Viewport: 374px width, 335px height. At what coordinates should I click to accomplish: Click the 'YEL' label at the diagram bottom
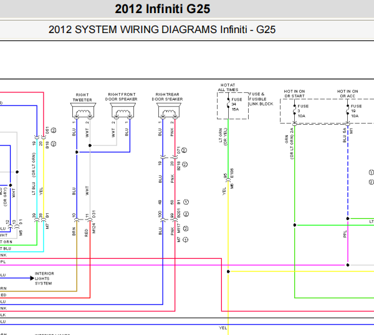click(x=223, y=328)
